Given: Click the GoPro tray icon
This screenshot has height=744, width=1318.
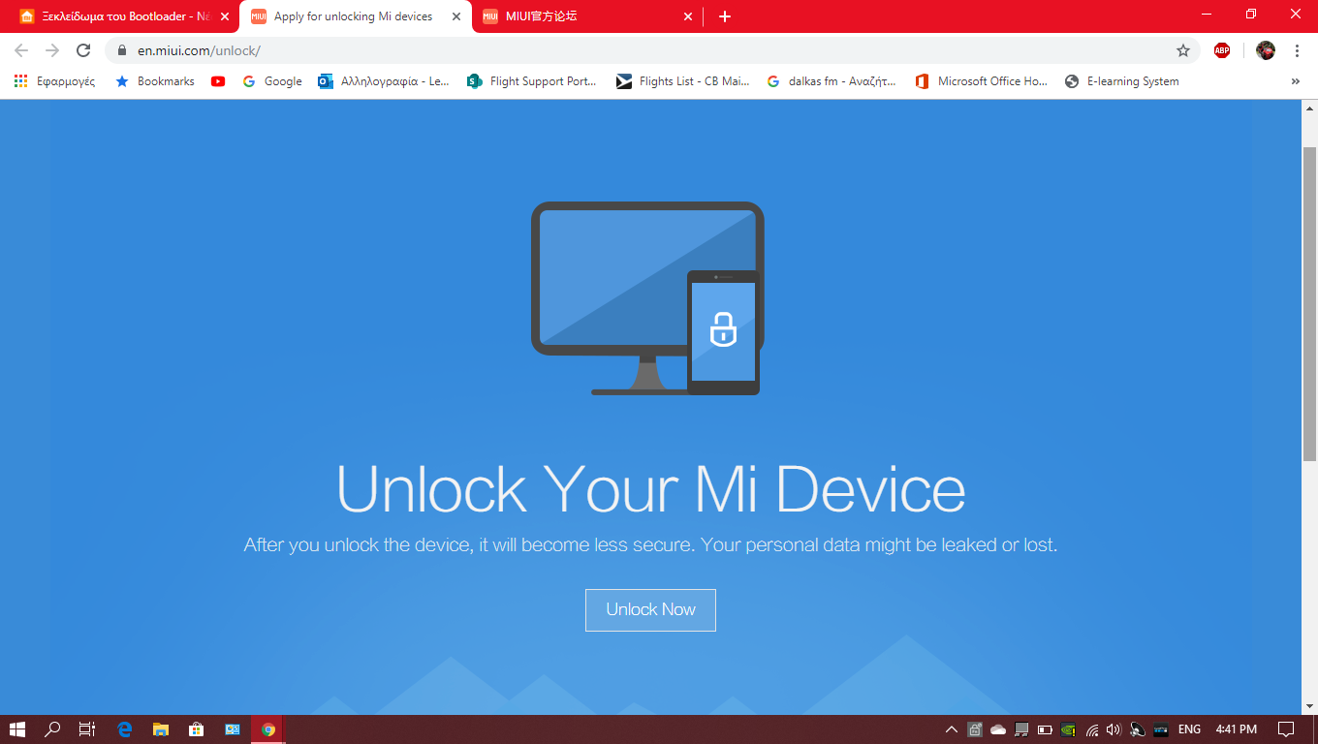Looking at the screenshot, I should (1160, 729).
